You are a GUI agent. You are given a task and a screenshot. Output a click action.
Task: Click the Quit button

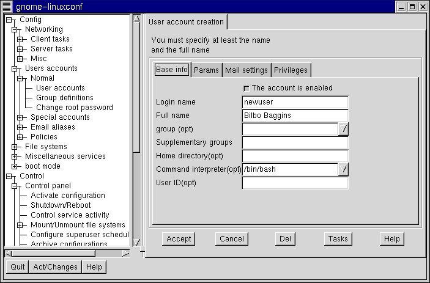[18, 267]
